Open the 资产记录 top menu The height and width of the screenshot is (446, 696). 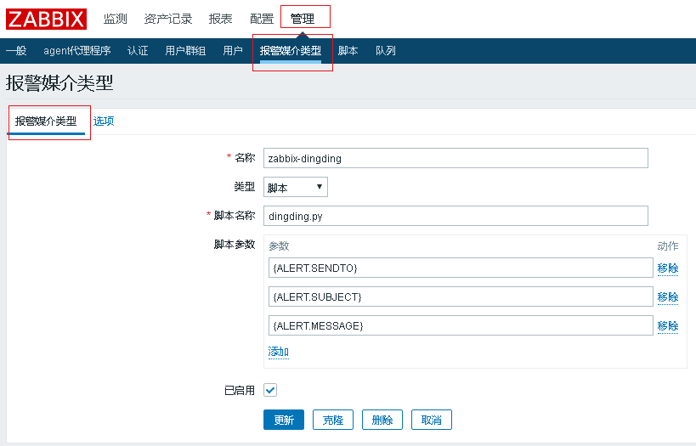click(x=167, y=19)
